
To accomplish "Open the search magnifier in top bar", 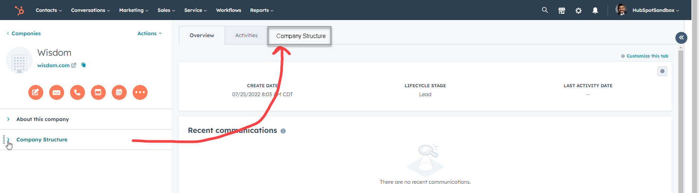I will [x=545, y=10].
